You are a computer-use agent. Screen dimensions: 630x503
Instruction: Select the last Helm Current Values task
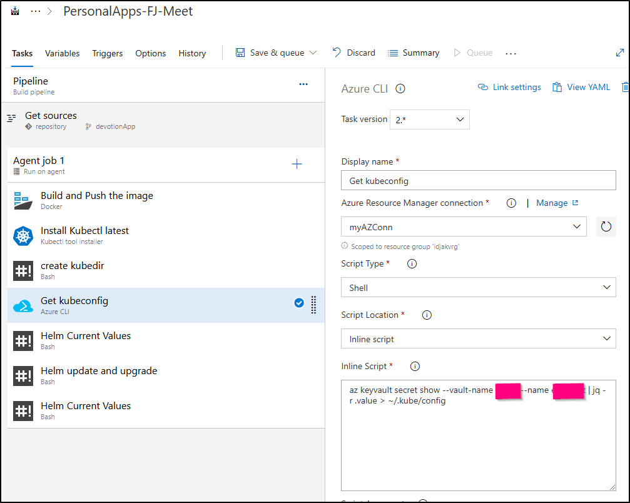166,410
